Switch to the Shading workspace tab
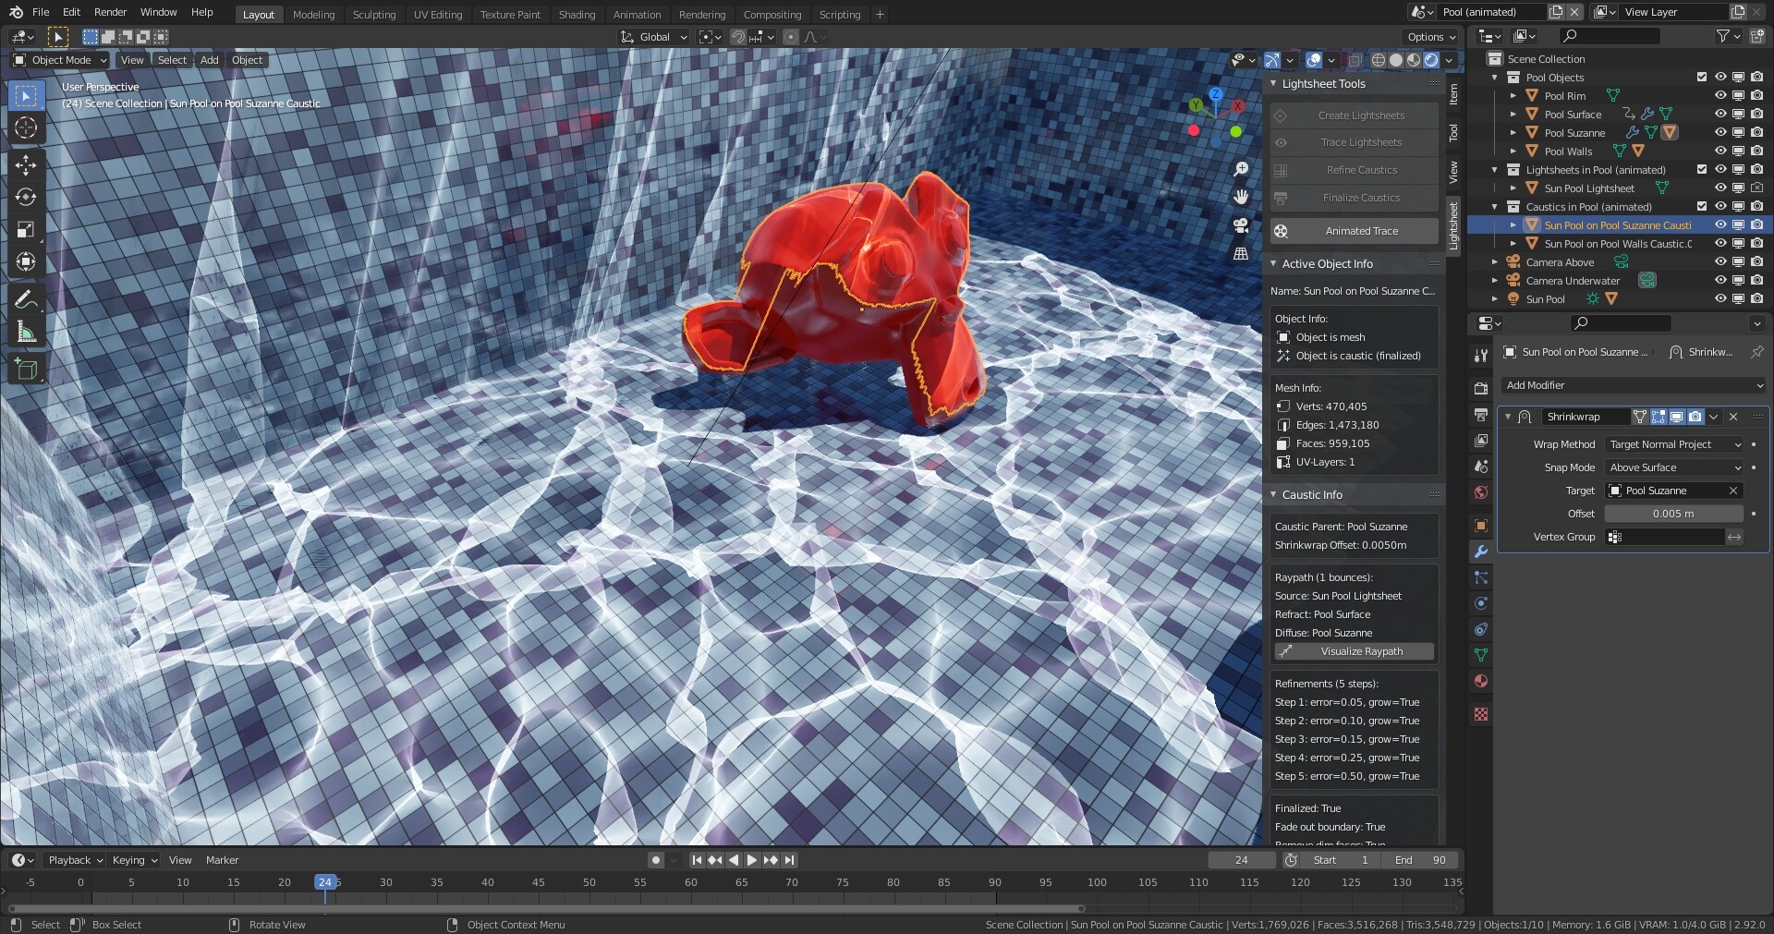The height and width of the screenshot is (934, 1774). tap(577, 14)
